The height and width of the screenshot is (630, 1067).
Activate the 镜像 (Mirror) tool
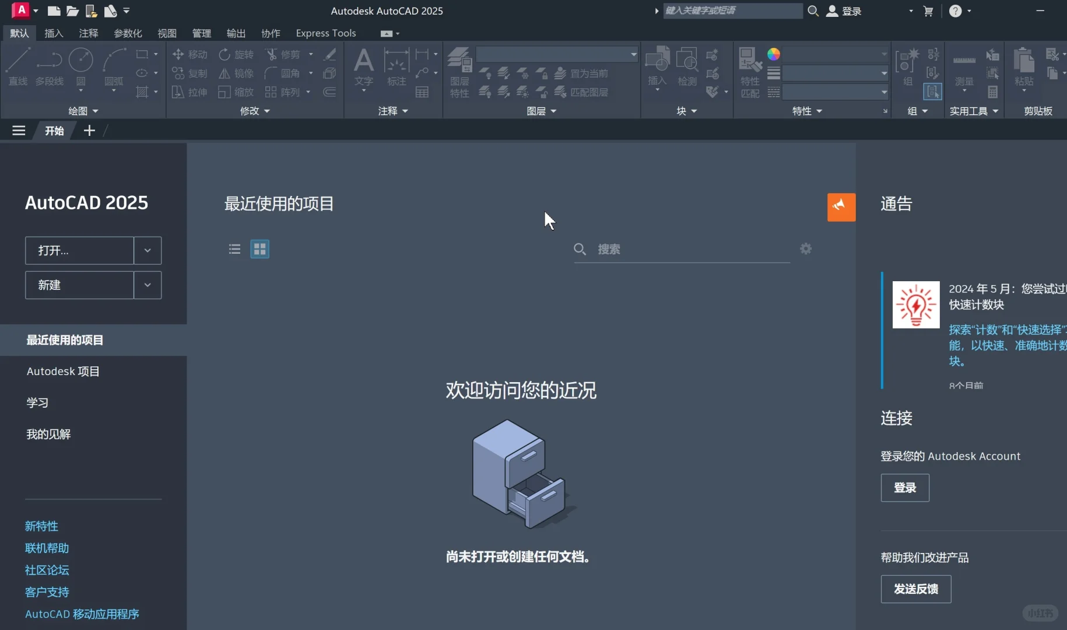click(236, 73)
